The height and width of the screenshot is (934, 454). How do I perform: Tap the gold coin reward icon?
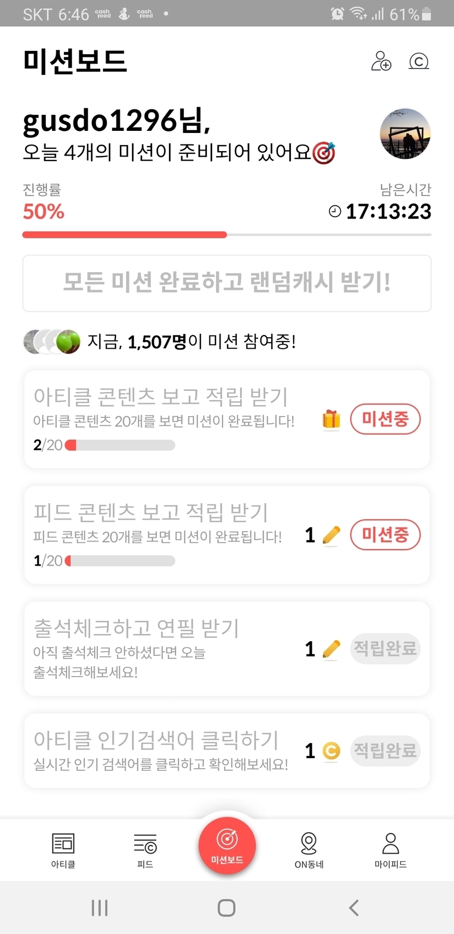(x=331, y=751)
